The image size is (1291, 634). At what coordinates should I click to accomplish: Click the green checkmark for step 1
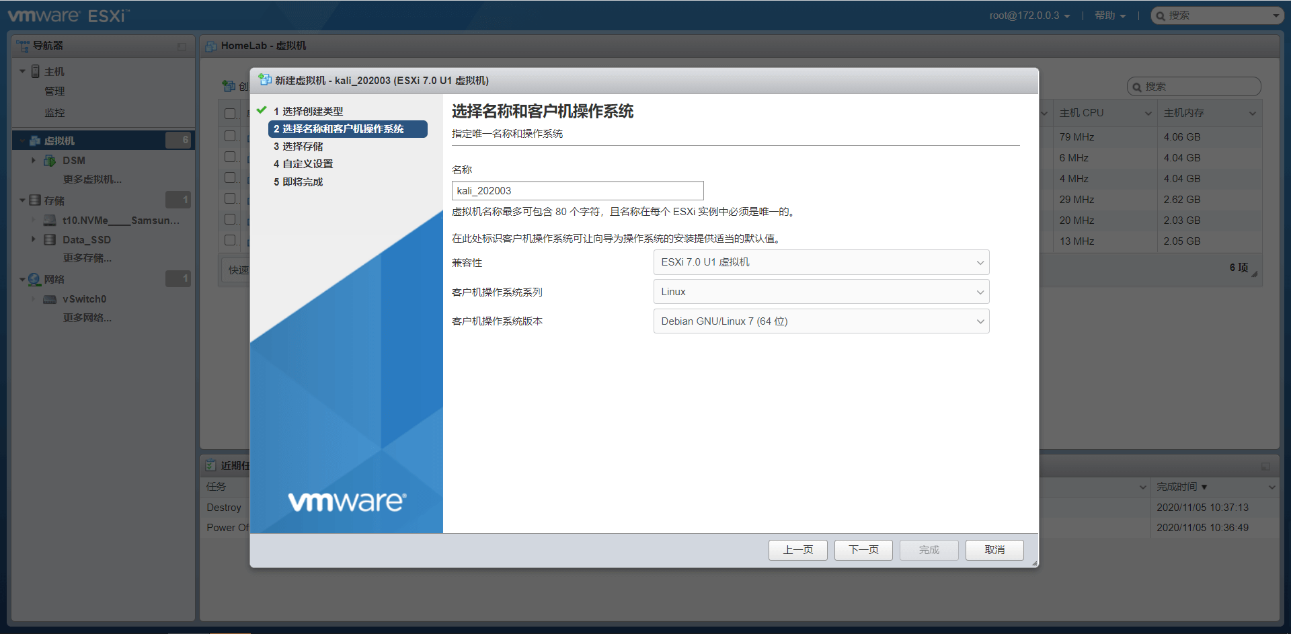click(x=262, y=110)
